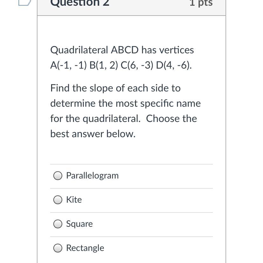Choose the Kite radio button
The image size is (263, 263).
pos(58,200)
